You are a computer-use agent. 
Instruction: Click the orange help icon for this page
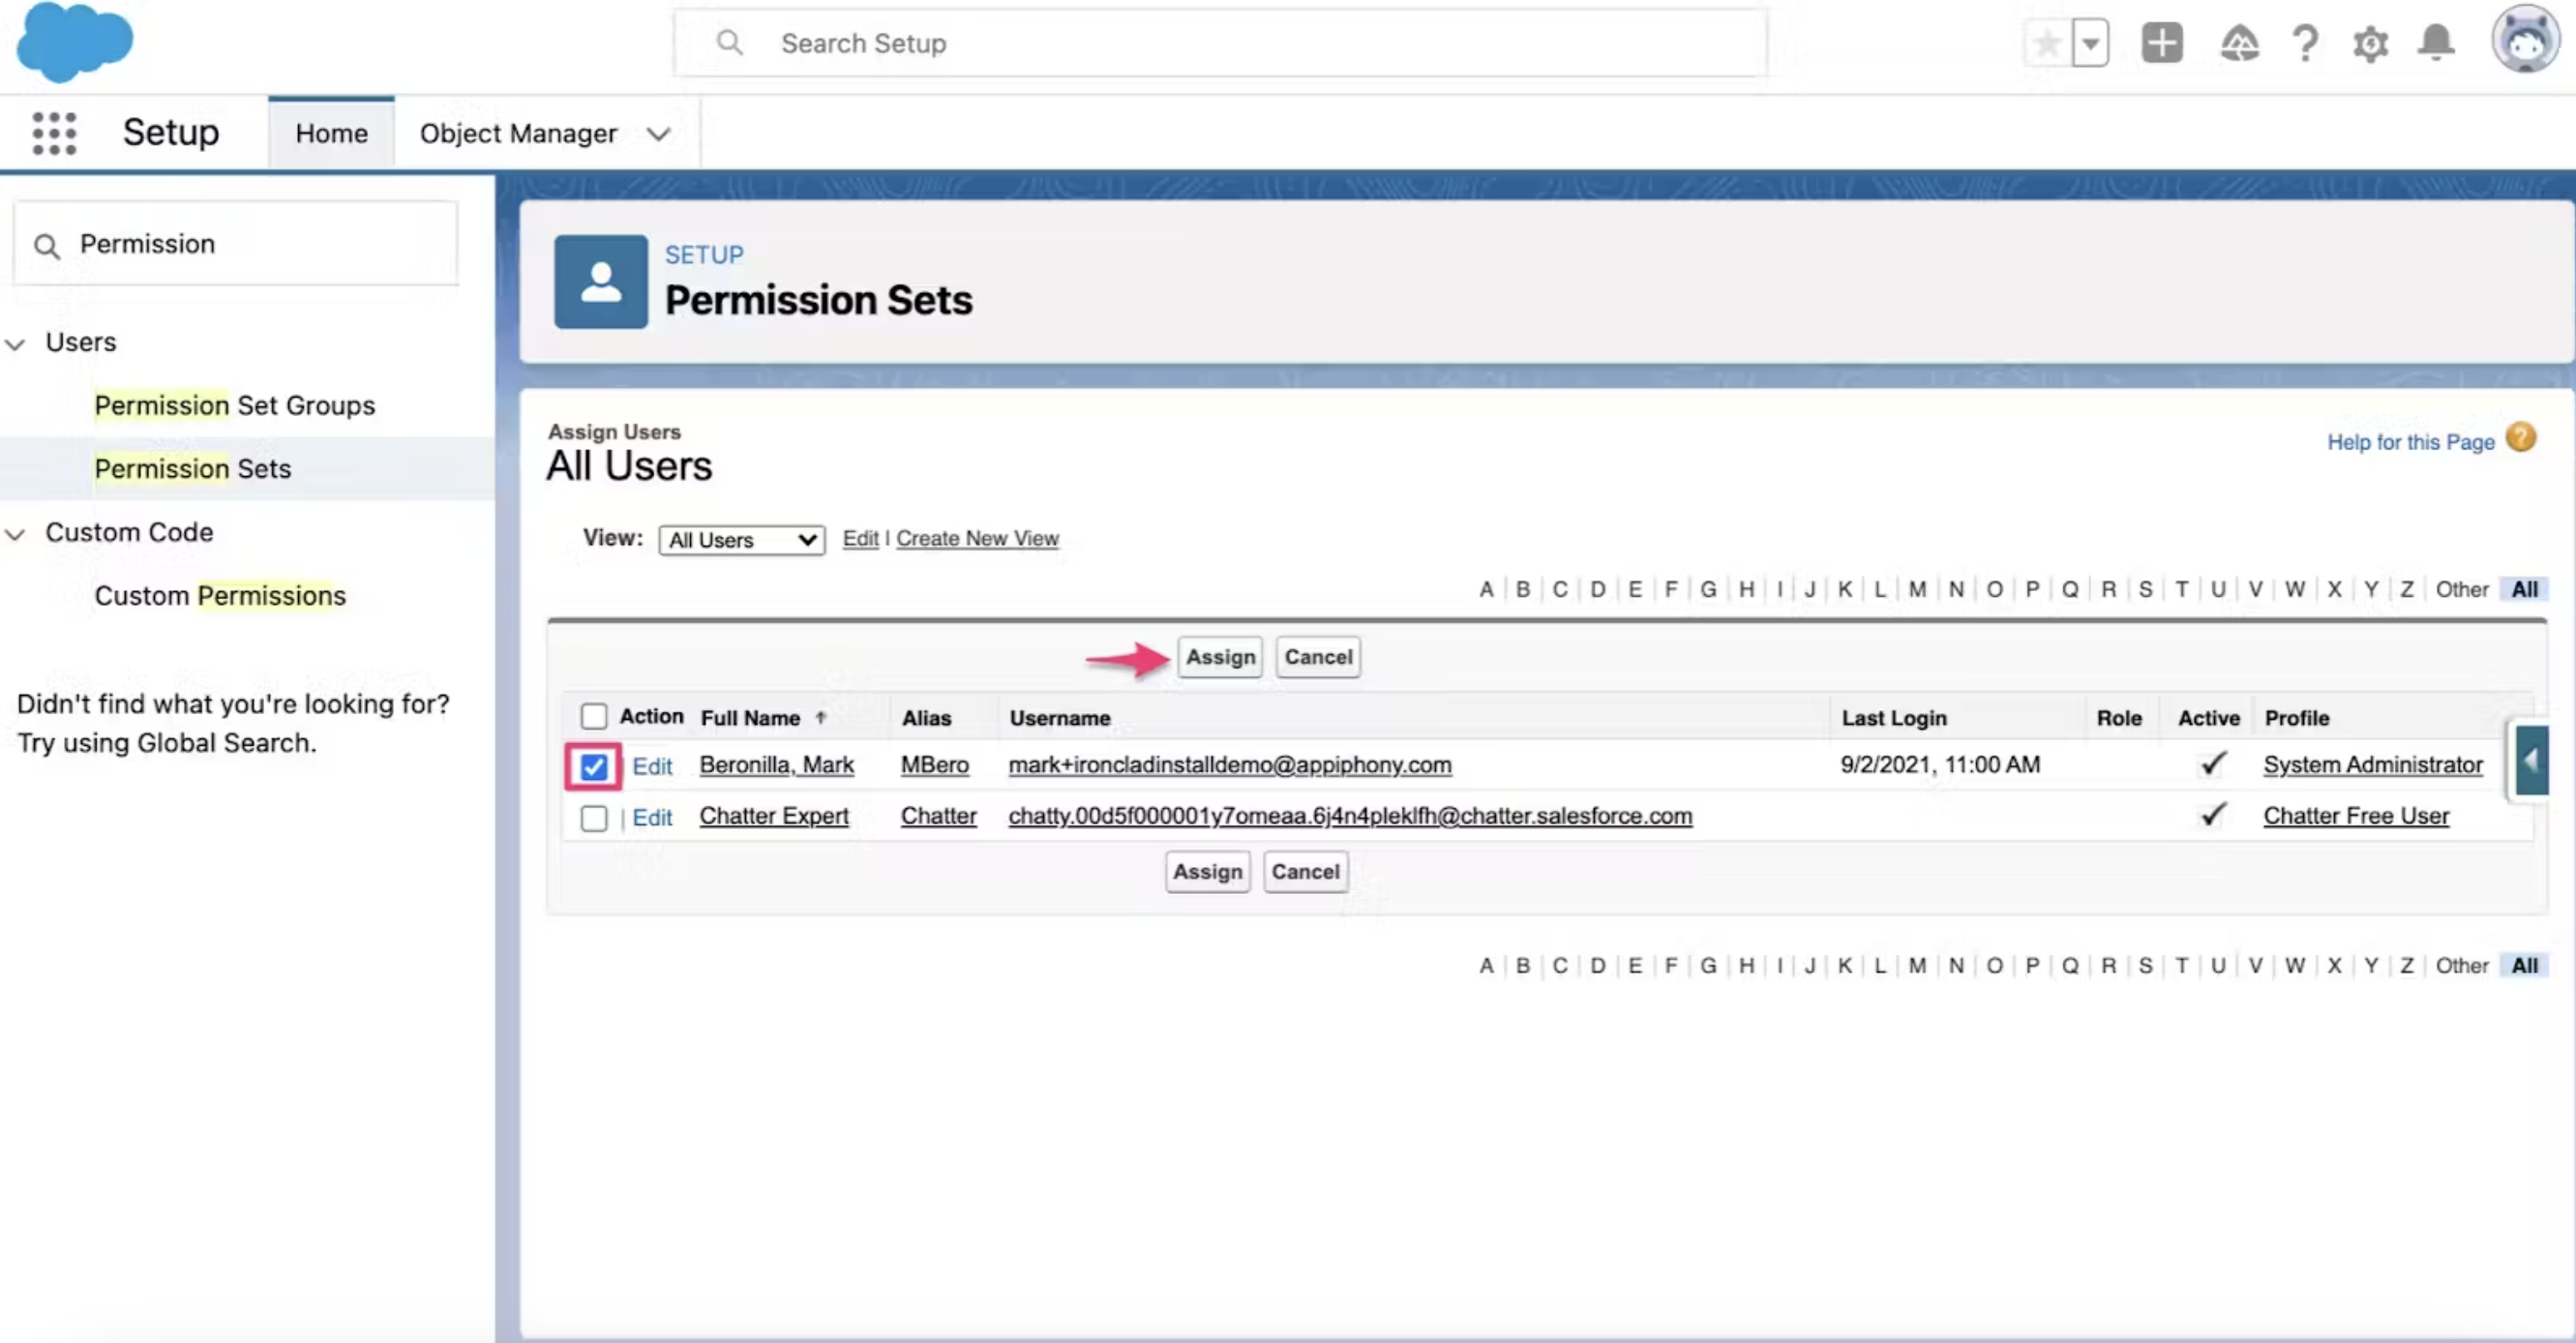click(x=2520, y=438)
